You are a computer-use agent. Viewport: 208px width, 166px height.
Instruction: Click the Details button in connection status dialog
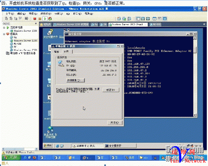click(76, 80)
